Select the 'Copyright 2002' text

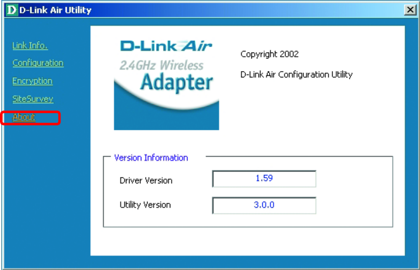click(x=269, y=54)
